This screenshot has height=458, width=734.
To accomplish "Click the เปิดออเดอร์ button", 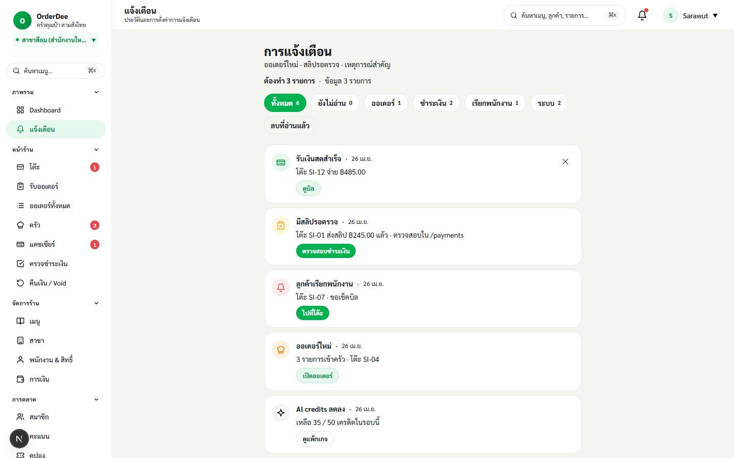I will (x=318, y=376).
